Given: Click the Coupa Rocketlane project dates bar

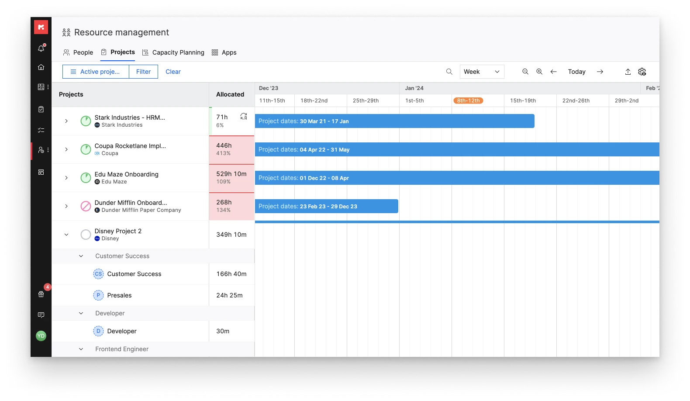Looking at the screenshot, I should (457, 149).
